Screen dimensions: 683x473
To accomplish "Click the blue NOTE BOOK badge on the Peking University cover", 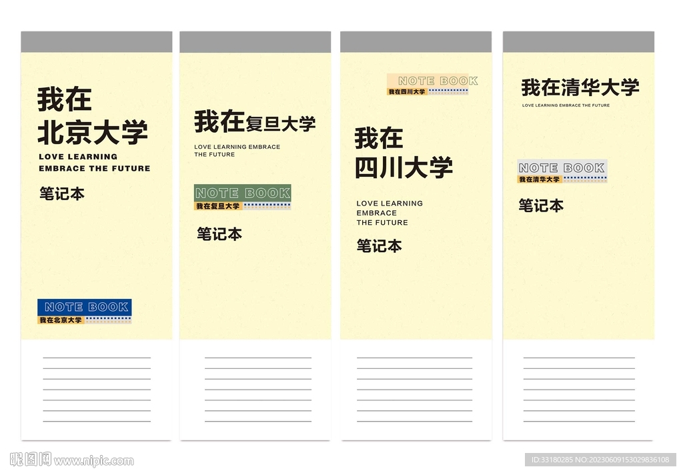I will pyautogui.click(x=85, y=307).
